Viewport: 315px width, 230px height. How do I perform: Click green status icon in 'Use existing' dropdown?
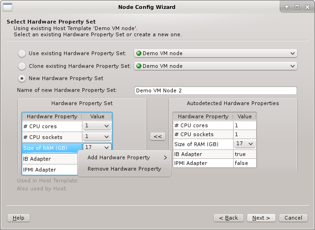pos(139,53)
